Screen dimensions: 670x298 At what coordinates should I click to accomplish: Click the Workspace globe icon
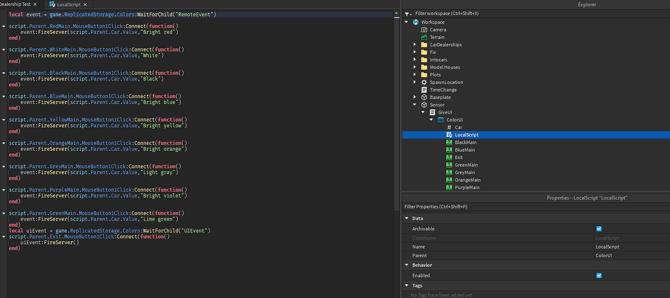(416, 22)
